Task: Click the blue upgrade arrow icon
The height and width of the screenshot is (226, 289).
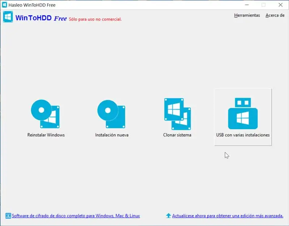Action: tap(168, 216)
